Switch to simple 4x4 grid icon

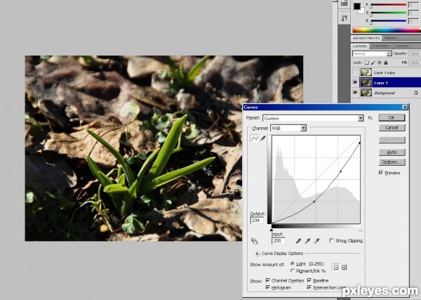(x=336, y=267)
